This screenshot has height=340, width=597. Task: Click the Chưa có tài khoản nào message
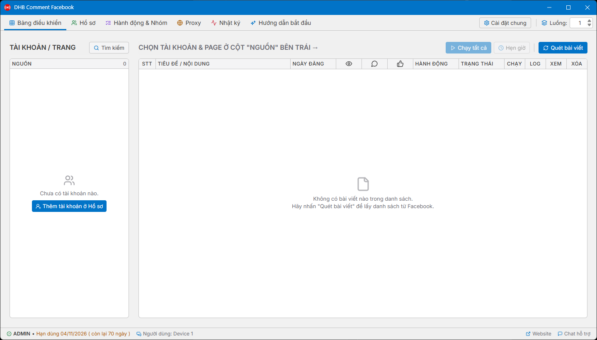(x=69, y=194)
